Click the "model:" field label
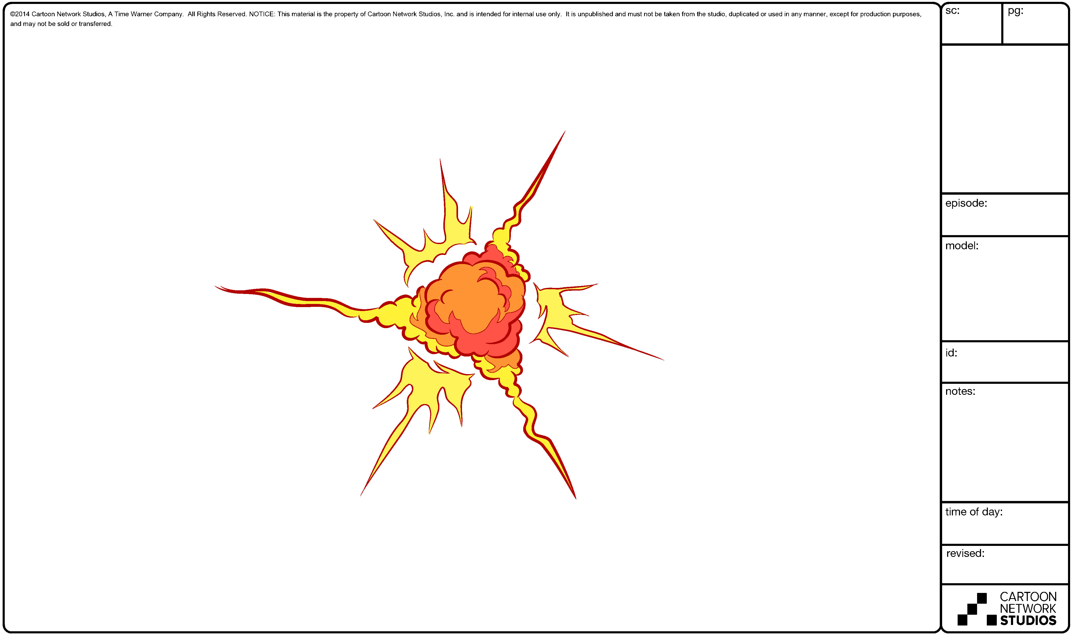The height and width of the screenshot is (636, 1073). (962, 246)
